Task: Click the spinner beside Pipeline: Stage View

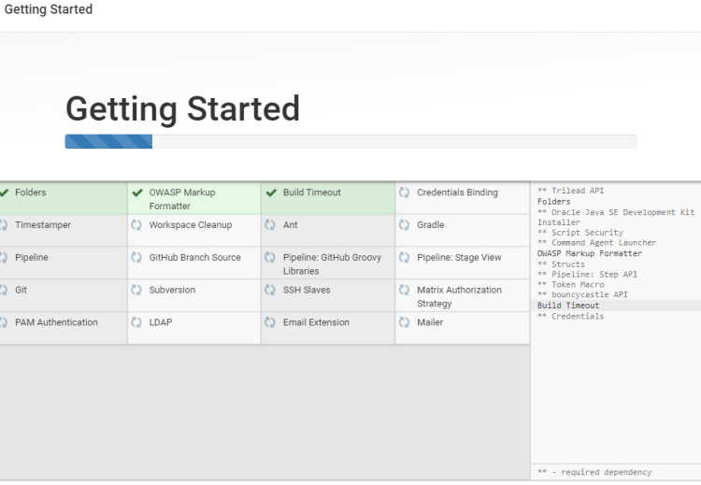Action: click(404, 258)
